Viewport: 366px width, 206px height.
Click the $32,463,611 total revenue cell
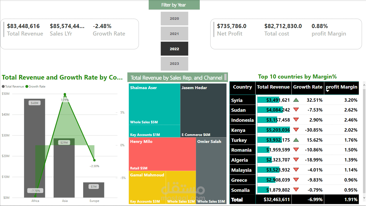pyautogui.click(x=273, y=199)
